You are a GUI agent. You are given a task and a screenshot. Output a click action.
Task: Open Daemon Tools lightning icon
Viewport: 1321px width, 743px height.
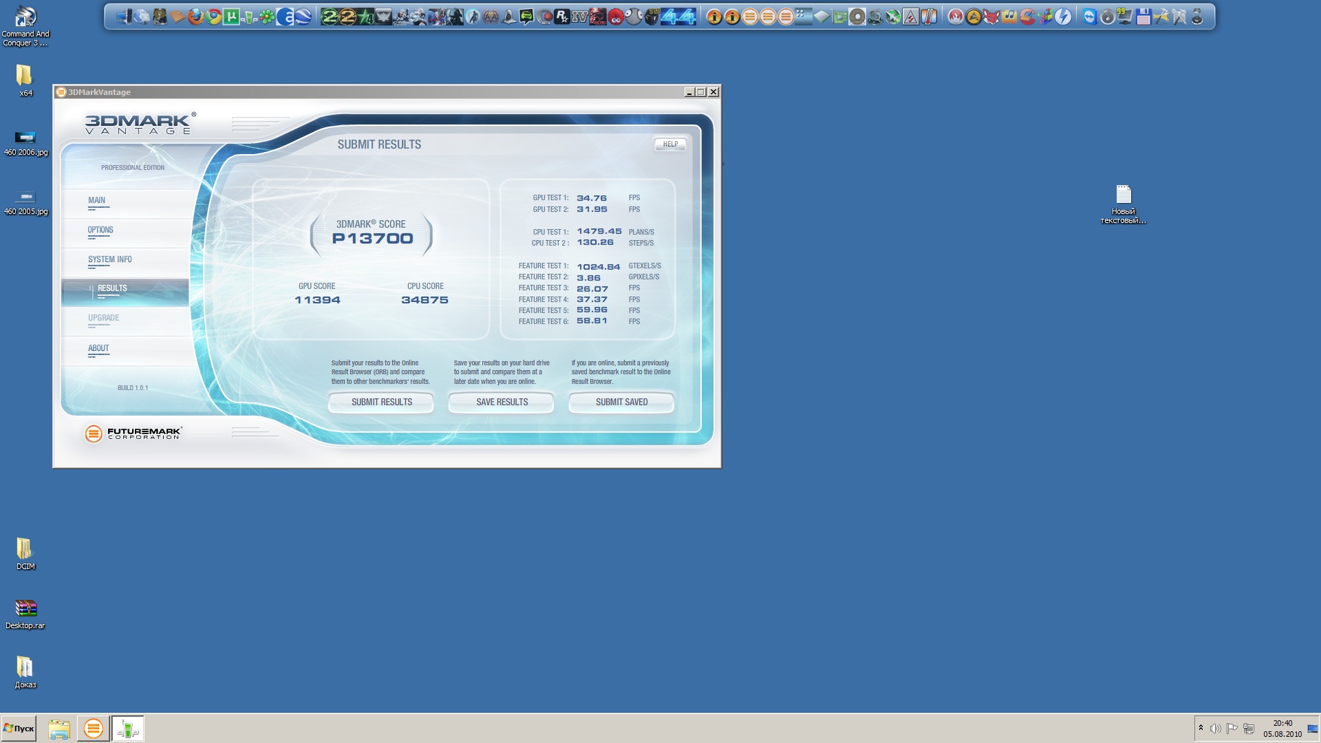click(x=1063, y=17)
